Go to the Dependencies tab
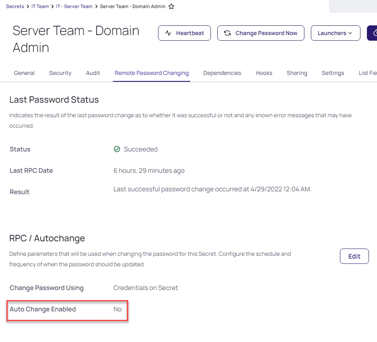The width and height of the screenshot is (377, 342). click(222, 73)
